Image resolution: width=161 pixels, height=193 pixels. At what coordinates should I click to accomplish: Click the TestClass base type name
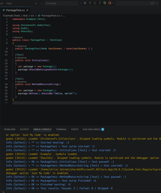tap(56, 40)
